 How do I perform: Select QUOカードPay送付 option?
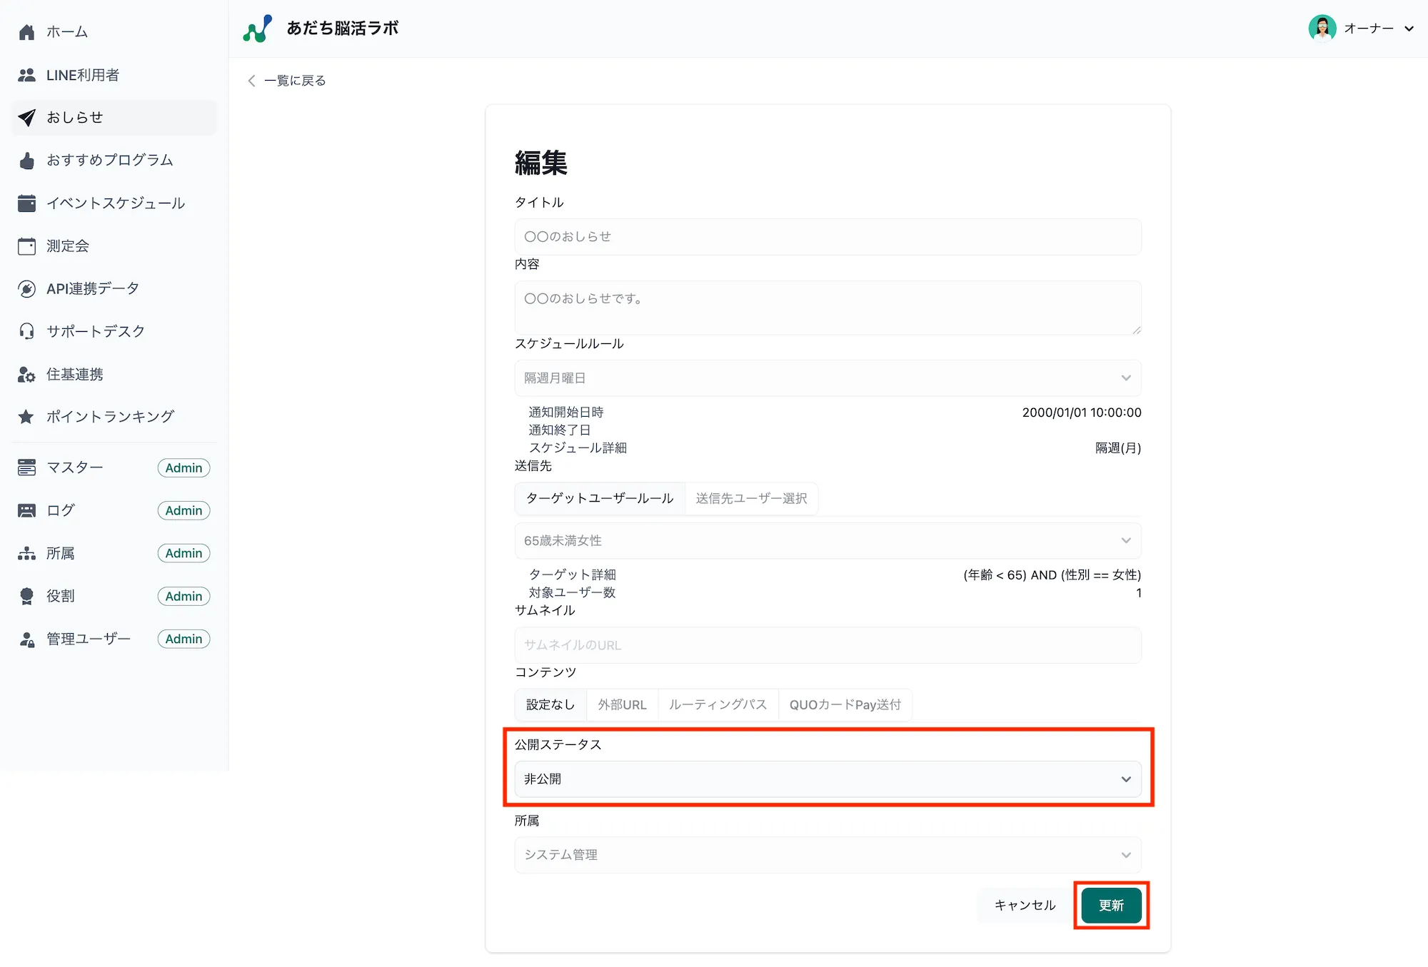(x=845, y=705)
